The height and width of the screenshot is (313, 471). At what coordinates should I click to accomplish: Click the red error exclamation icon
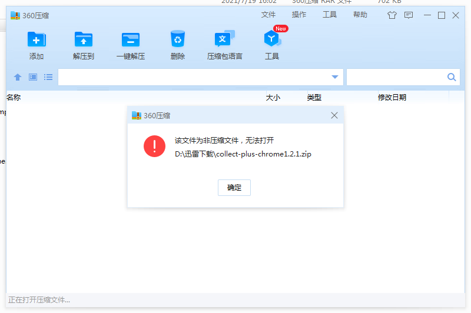click(154, 146)
